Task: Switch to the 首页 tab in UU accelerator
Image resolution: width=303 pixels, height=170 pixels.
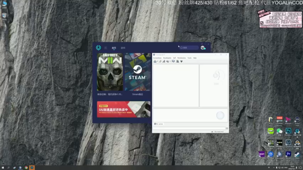Action: click(x=114, y=48)
